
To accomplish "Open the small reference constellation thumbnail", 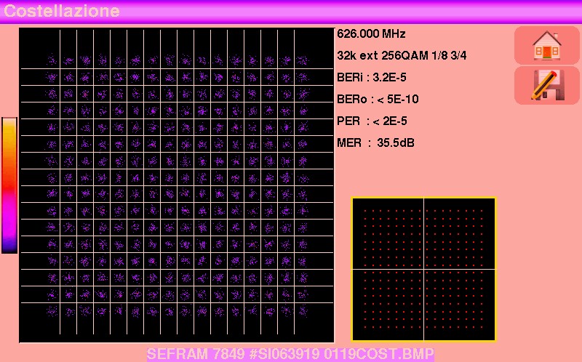I will (423, 269).
